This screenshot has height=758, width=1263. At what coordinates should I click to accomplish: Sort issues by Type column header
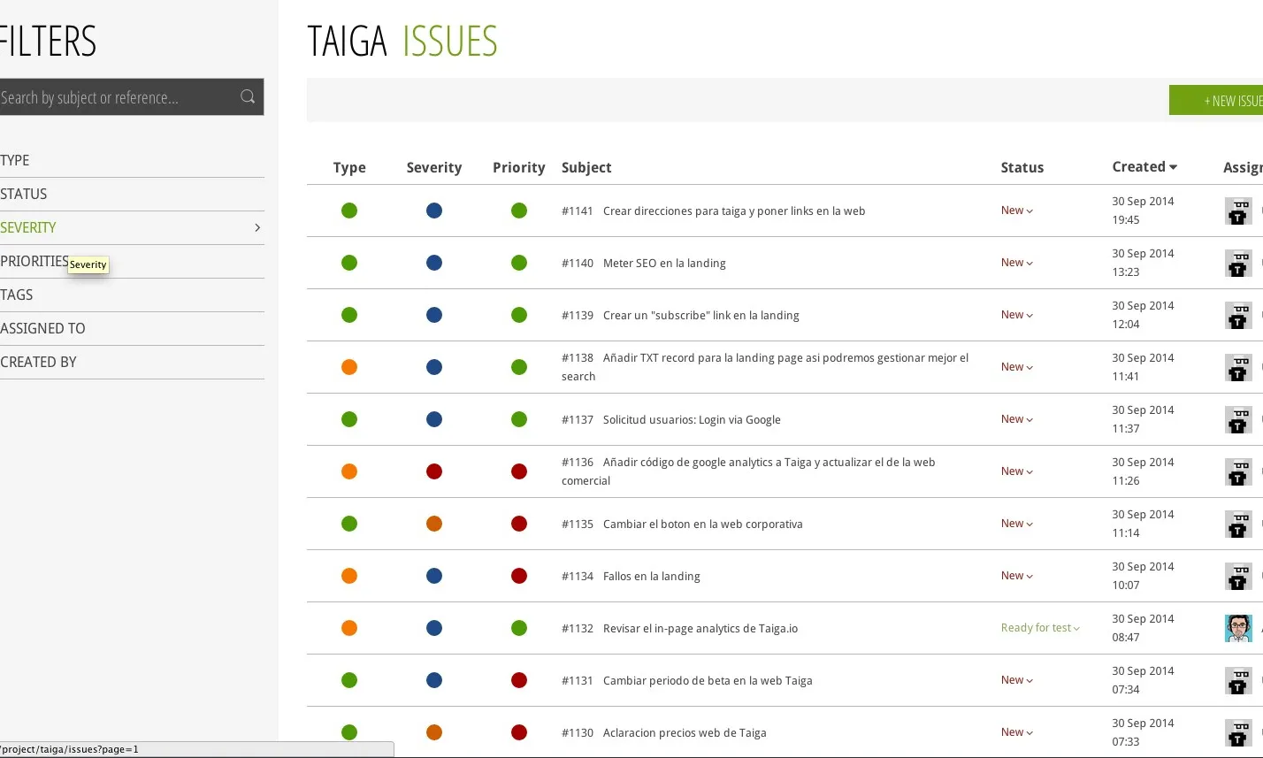pyautogui.click(x=349, y=167)
